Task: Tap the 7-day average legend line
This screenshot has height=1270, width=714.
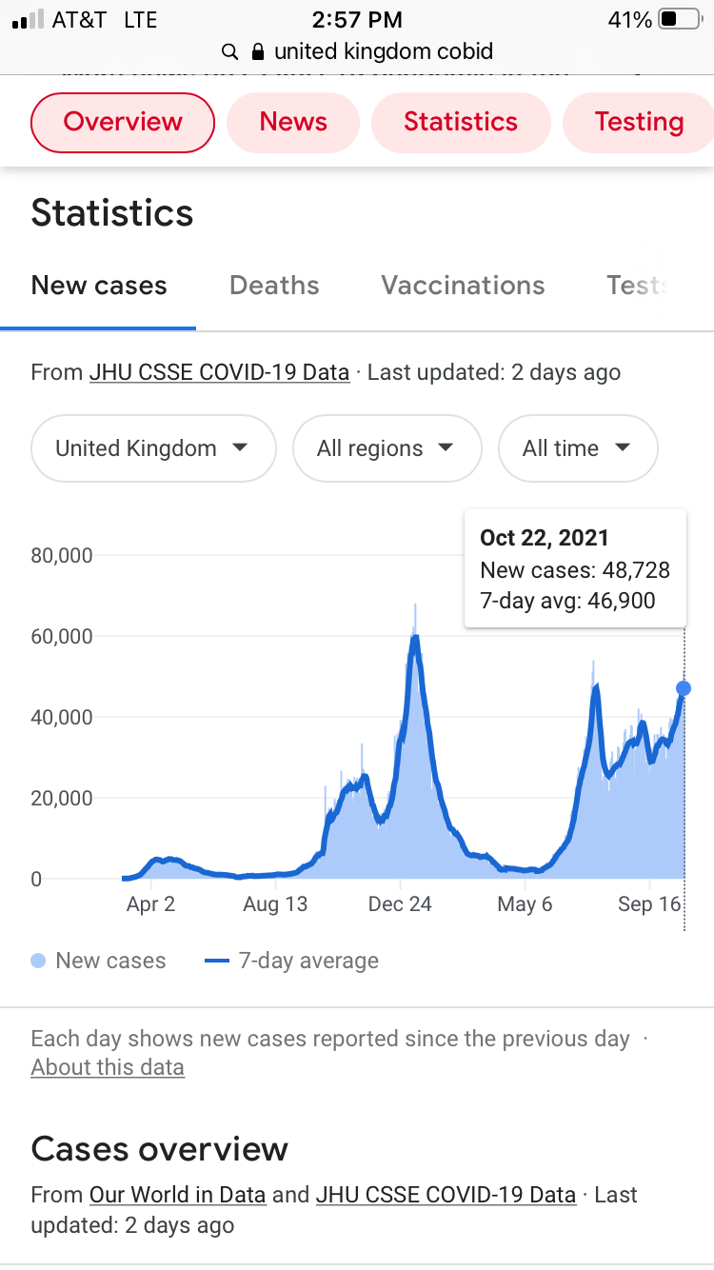Action: tap(217, 962)
